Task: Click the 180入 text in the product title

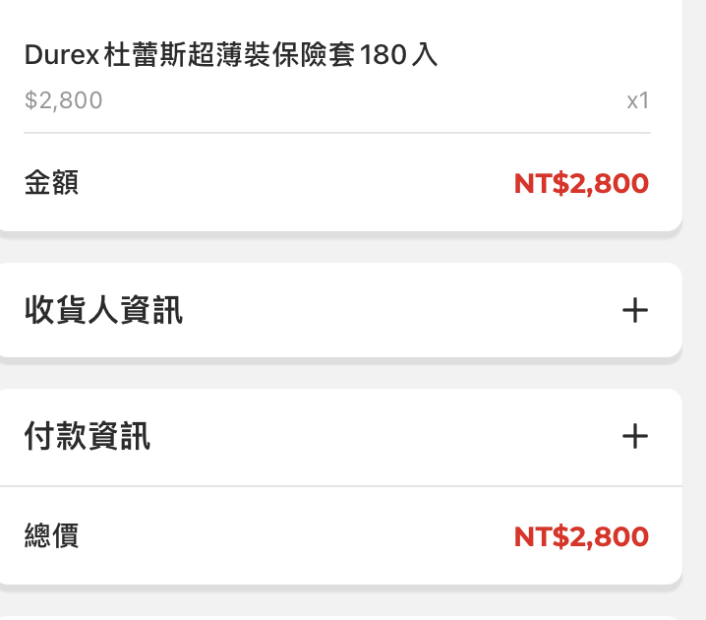Action: click(399, 55)
